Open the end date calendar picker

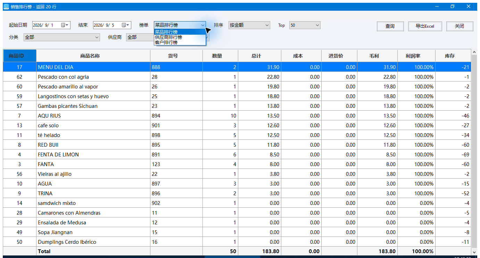pos(126,25)
